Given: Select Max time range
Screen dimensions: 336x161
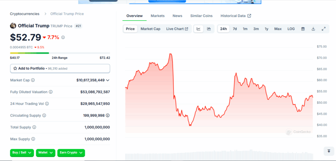Looking at the screenshot, I should (x=278, y=29).
